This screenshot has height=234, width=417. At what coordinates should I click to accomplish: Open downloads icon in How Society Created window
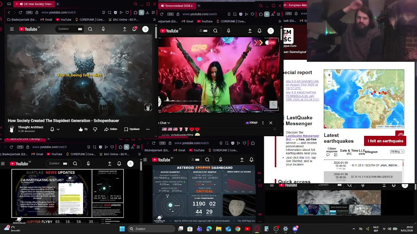(x=147, y=12)
